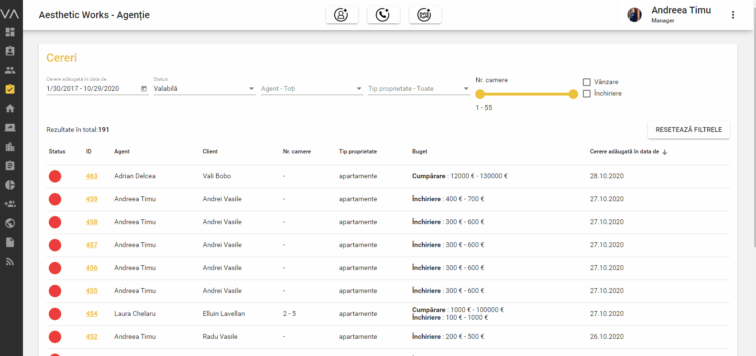Expand the Status Valabilă dropdown
This screenshot has width=756, height=356.
pyautogui.click(x=204, y=89)
